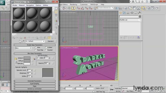Screen dimensions: 166x93
Task: Click the Mirror tool icon
Action: (x=116, y=8)
